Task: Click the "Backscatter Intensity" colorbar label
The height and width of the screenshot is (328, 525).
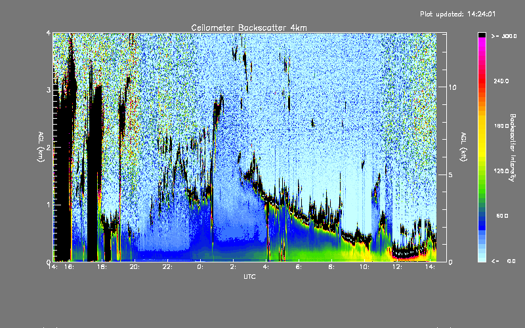Action: [x=513, y=148]
